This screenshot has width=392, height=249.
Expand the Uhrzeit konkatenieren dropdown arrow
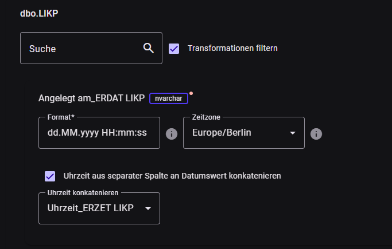tap(148, 208)
